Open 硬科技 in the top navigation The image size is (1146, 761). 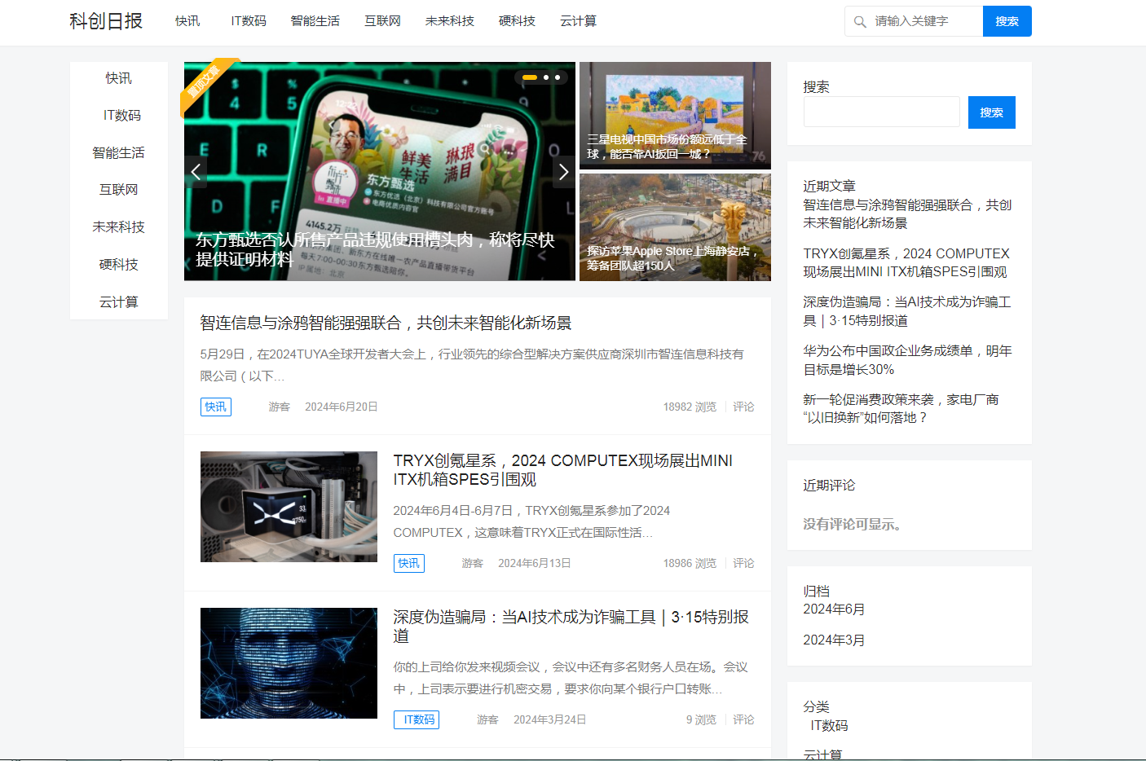point(517,21)
